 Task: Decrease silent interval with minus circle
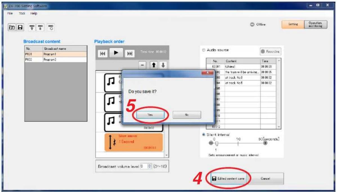pos(211,143)
